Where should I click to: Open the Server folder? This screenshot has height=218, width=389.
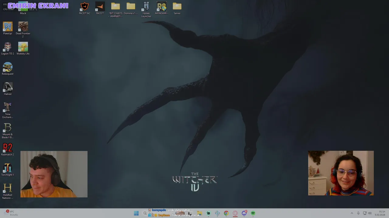(177, 8)
